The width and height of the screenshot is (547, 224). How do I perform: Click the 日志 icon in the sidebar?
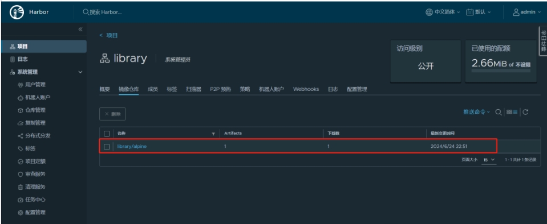pos(13,60)
